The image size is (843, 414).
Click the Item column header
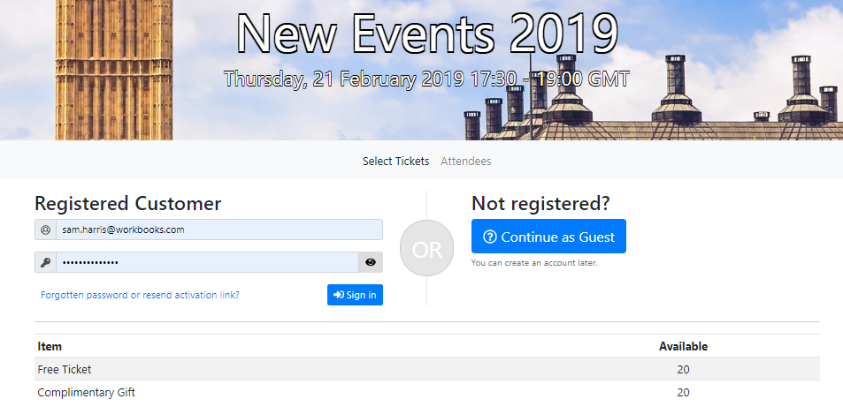(x=50, y=346)
